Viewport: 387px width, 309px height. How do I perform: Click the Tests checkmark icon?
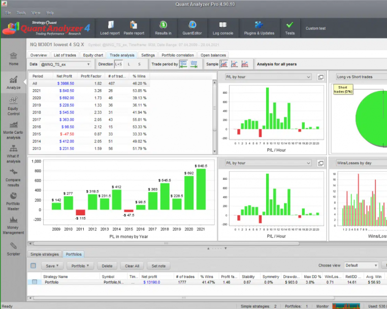tap(290, 25)
